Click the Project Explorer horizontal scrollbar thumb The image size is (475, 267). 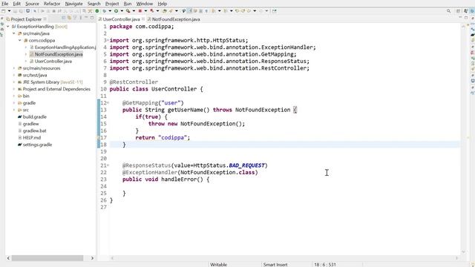pos(47,258)
